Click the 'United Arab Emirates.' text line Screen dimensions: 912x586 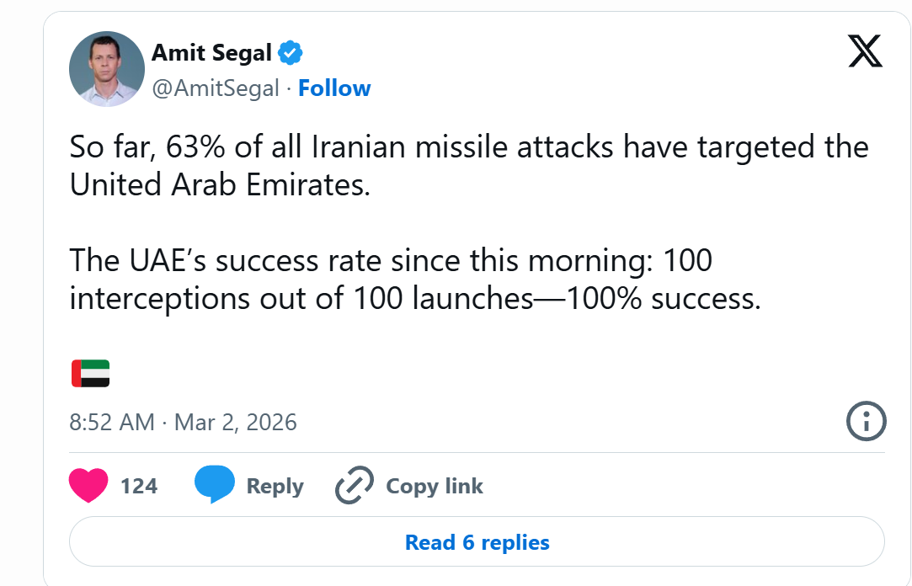(220, 185)
